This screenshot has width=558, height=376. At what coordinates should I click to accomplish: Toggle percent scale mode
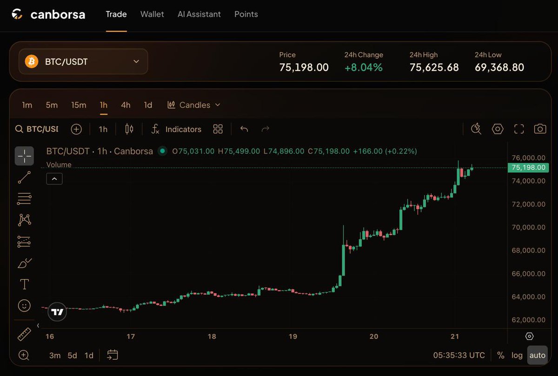(501, 356)
